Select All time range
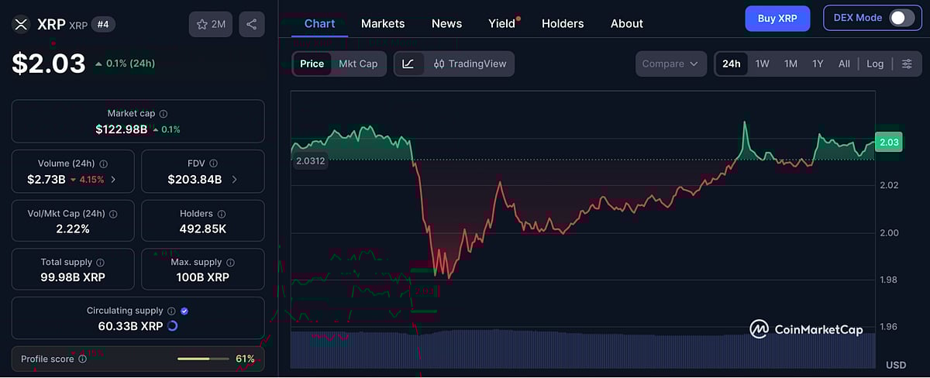Viewport: 930px width, 378px height. click(844, 64)
